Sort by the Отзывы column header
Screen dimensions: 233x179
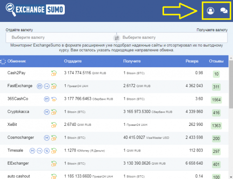[x=216, y=61]
